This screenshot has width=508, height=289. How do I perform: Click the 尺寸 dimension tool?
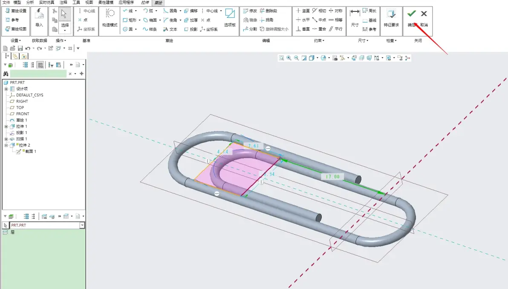pyautogui.click(x=355, y=18)
